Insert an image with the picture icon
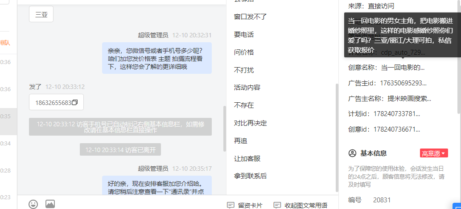This screenshot has height=209, width=461. click(x=50, y=204)
